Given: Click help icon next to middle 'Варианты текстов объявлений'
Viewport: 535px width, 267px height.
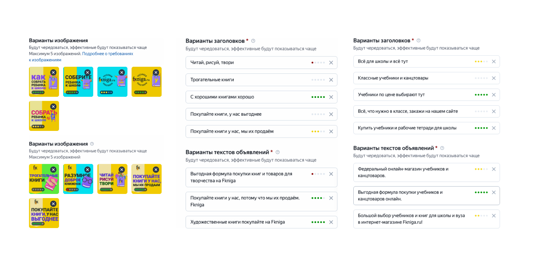Looking at the screenshot, I should 278,152.
